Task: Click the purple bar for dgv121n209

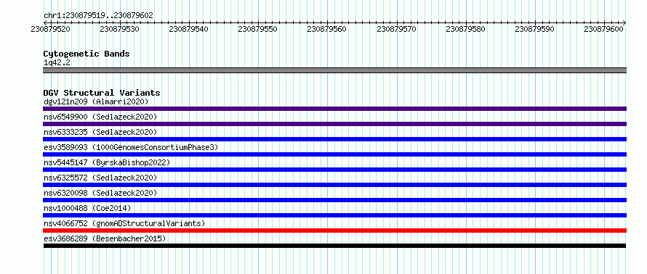Action: pos(334,109)
